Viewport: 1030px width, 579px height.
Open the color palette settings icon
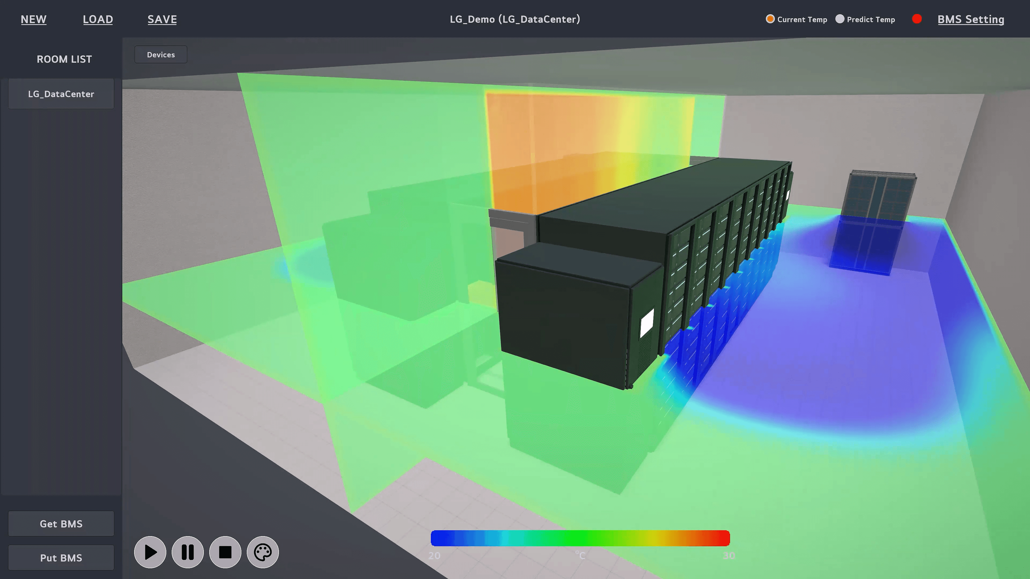(x=263, y=552)
